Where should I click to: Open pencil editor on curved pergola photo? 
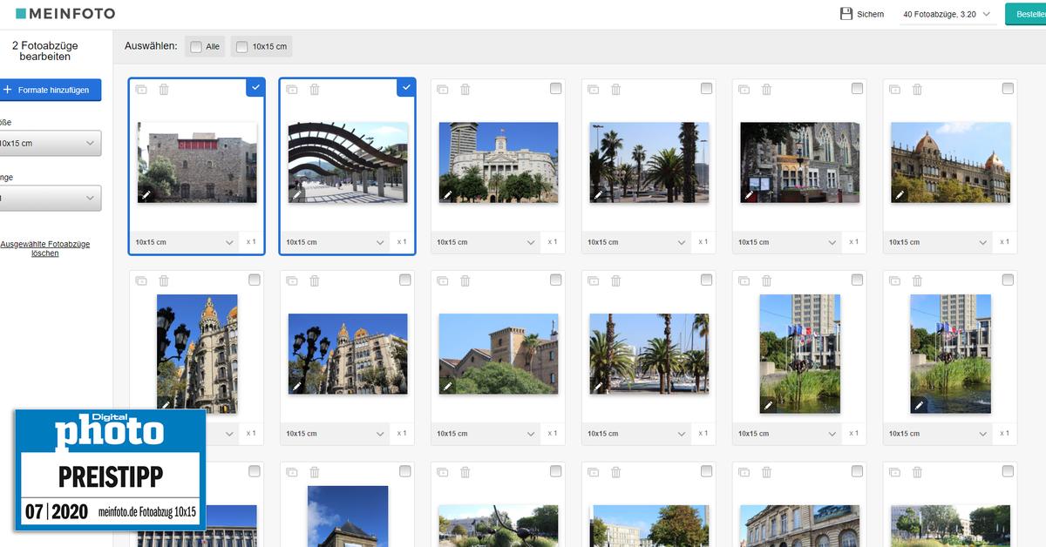pos(296,195)
